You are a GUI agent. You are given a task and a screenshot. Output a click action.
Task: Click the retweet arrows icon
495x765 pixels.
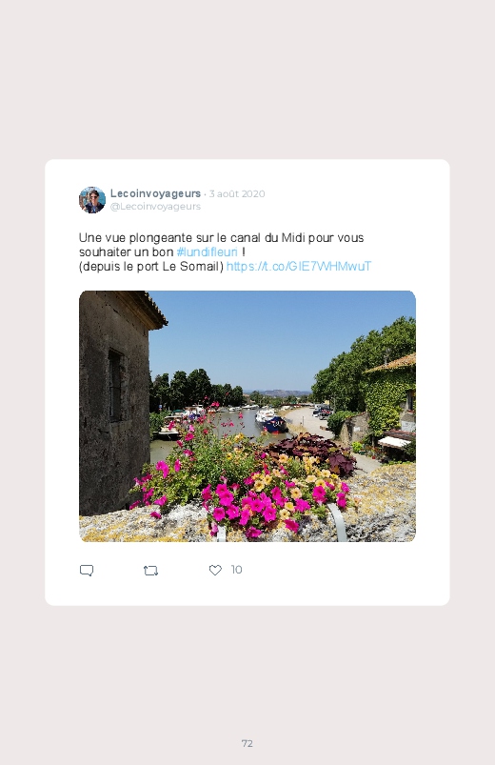(150, 571)
